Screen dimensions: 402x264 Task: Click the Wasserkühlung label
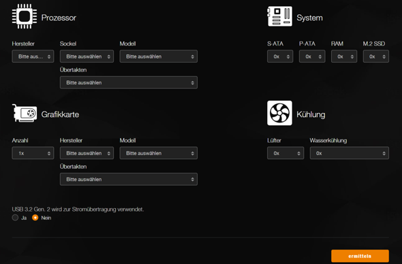pos(328,140)
